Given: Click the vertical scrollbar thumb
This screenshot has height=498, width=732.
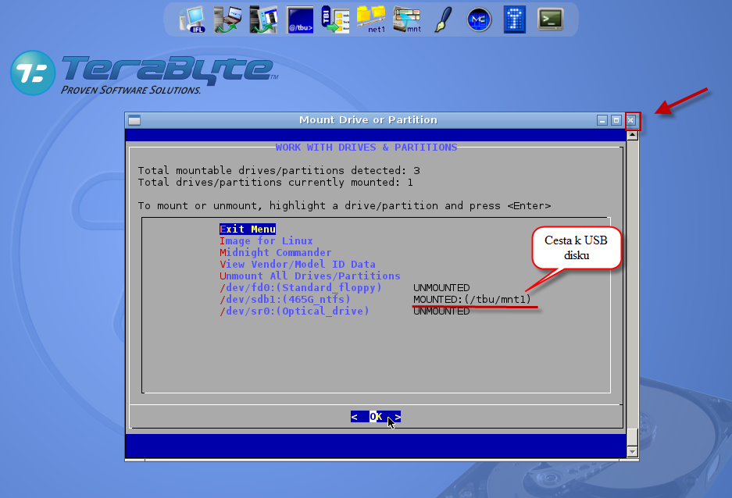Looking at the screenshot, I should click(x=633, y=437).
